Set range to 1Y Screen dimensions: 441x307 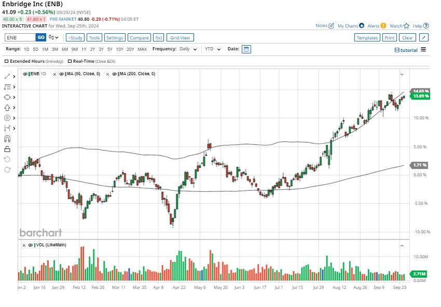[x=84, y=49]
